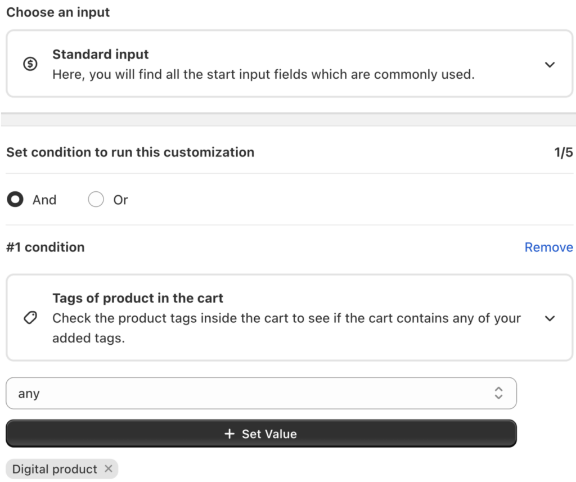576x482 pixels.
Task: Click the Remove condition link
Action: 548,247
